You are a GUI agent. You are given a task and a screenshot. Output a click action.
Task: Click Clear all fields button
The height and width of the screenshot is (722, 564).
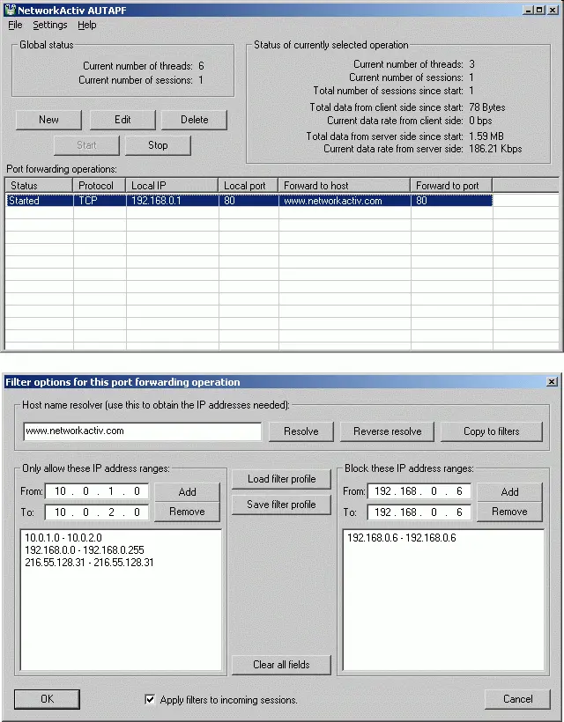click(281, 665)
